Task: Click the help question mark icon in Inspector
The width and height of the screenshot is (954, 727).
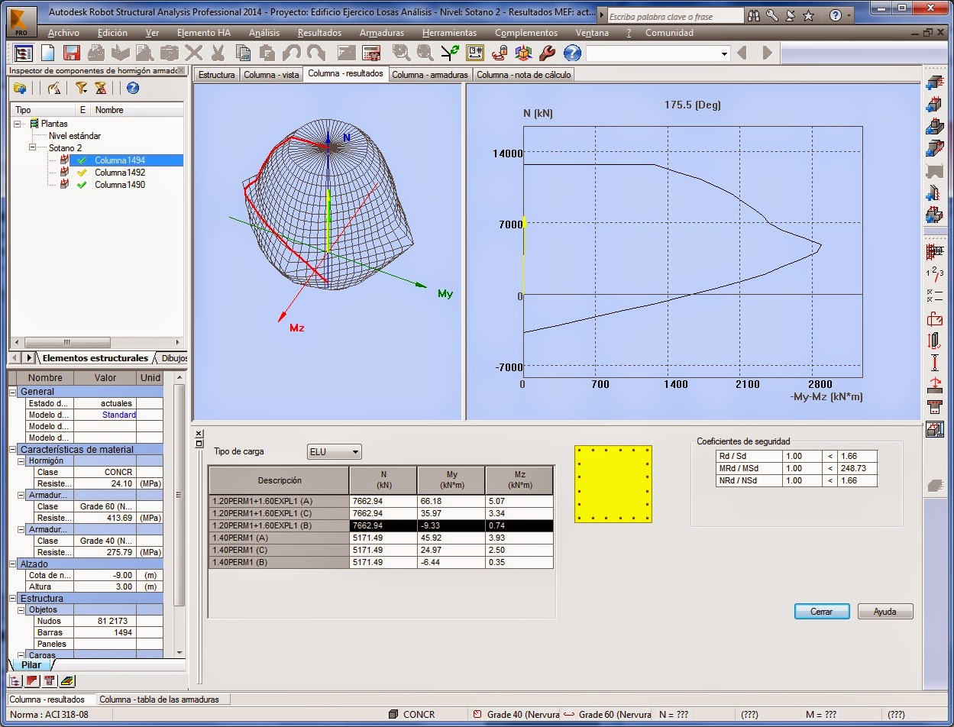Action: [133, 88]
